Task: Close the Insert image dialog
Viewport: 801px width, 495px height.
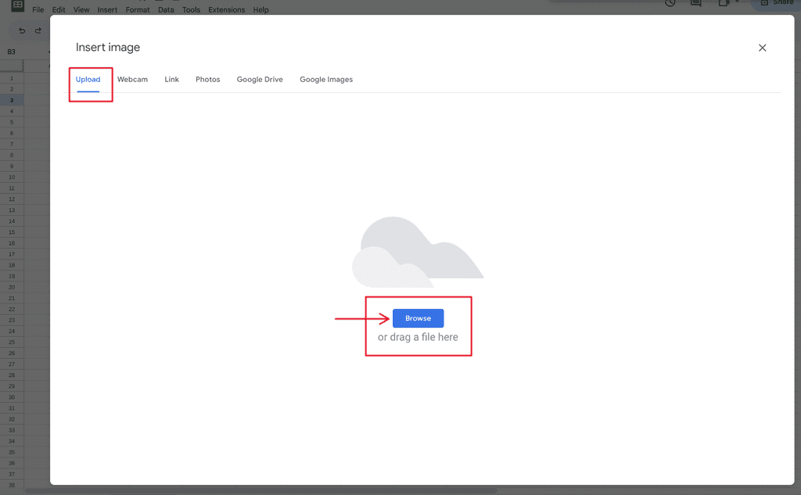Action: [762, 48]
